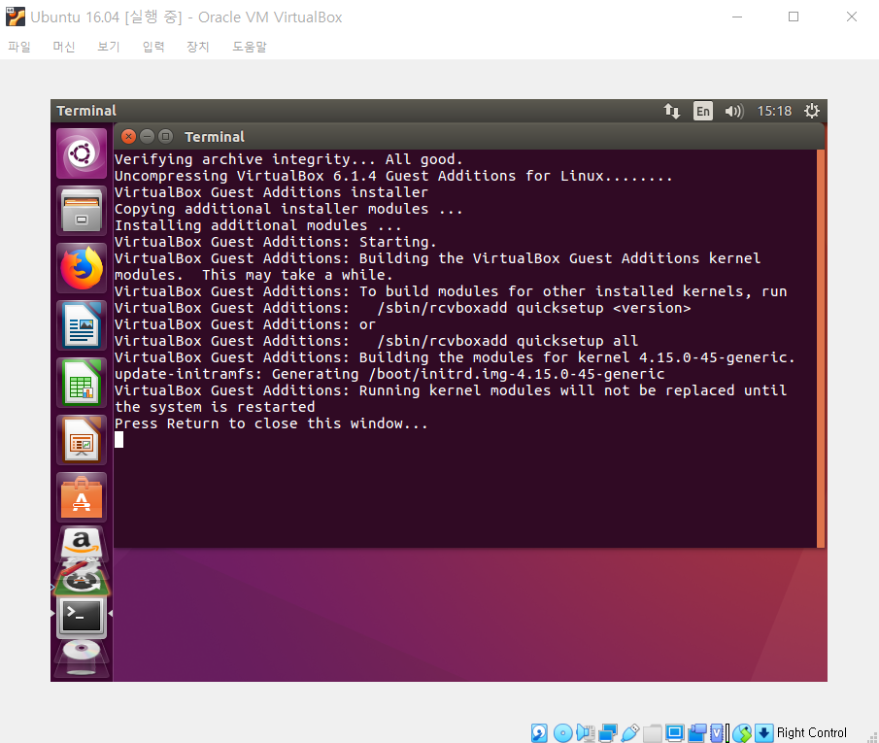Screen dimensions: 879x743
Task: Click the Terminal label in Ubuntu top panel
Action: (86, 111)
